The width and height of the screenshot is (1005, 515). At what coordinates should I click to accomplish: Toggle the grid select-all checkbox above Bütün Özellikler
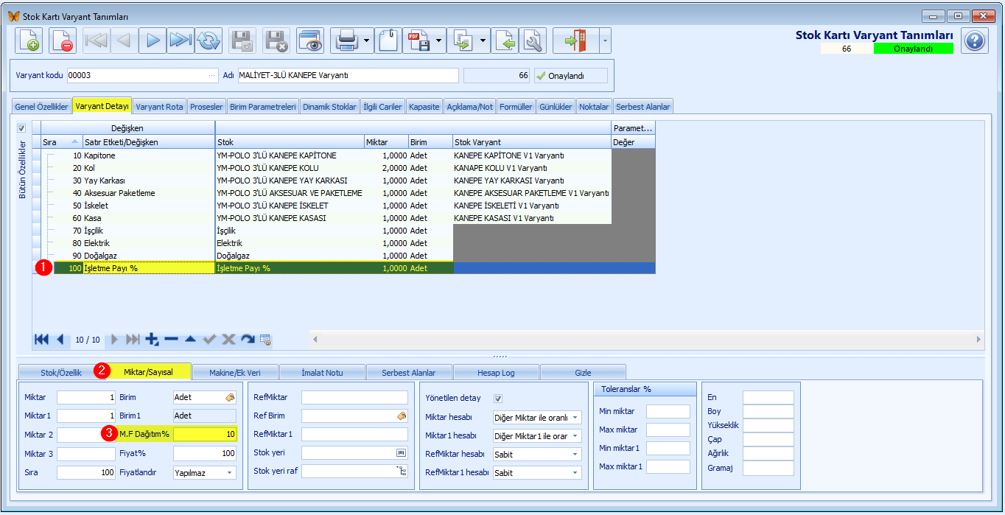21,127
